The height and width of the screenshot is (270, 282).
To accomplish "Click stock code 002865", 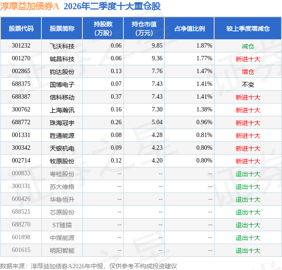I will coord(21,71).
